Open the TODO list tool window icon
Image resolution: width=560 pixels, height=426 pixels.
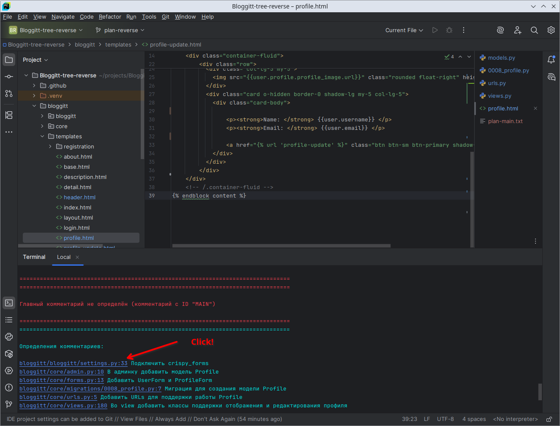click(9, 320)
